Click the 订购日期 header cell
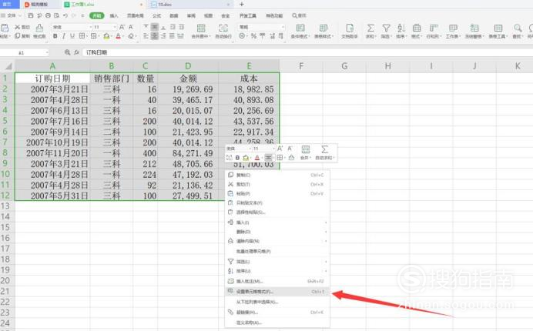Image resolution: width=533 pixels, height=331 pixels. (52, 79)
